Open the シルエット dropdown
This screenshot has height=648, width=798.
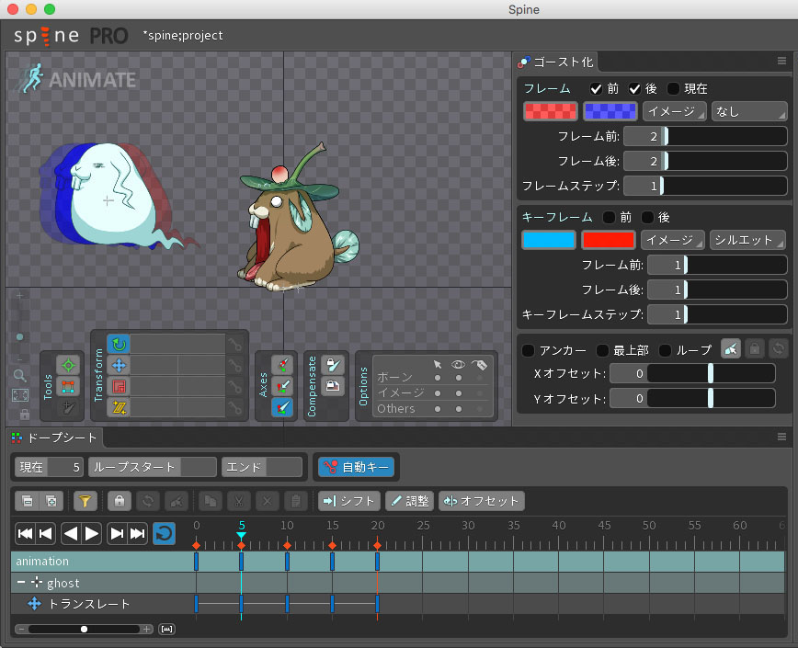[747, 240]
